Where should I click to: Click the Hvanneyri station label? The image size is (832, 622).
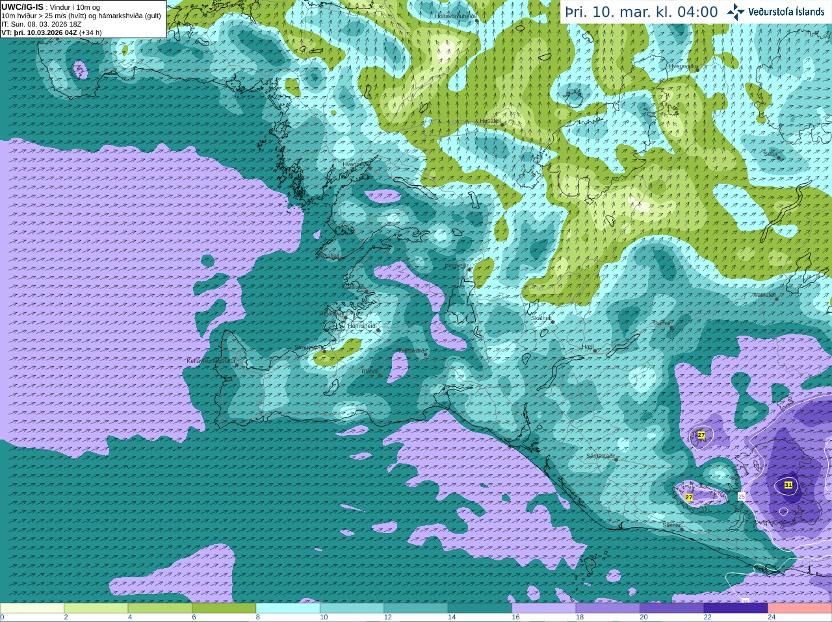(356, 164)
